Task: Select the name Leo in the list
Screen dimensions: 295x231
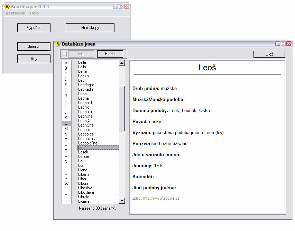Action: [x=98, y=80]
